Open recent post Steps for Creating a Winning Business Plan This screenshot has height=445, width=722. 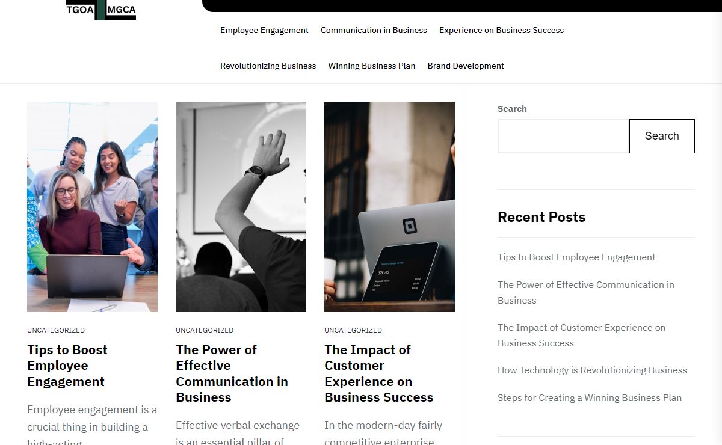[x=590, y=398]
